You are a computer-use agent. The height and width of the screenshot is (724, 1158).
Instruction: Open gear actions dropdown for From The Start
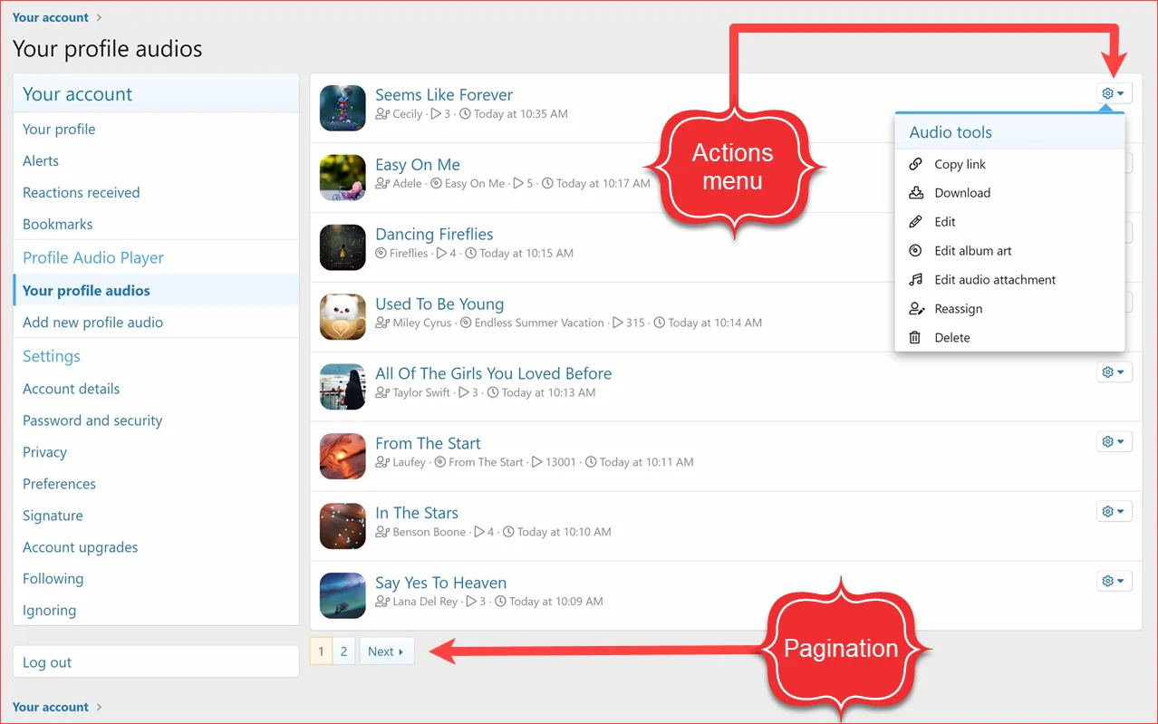point(1114,441)
